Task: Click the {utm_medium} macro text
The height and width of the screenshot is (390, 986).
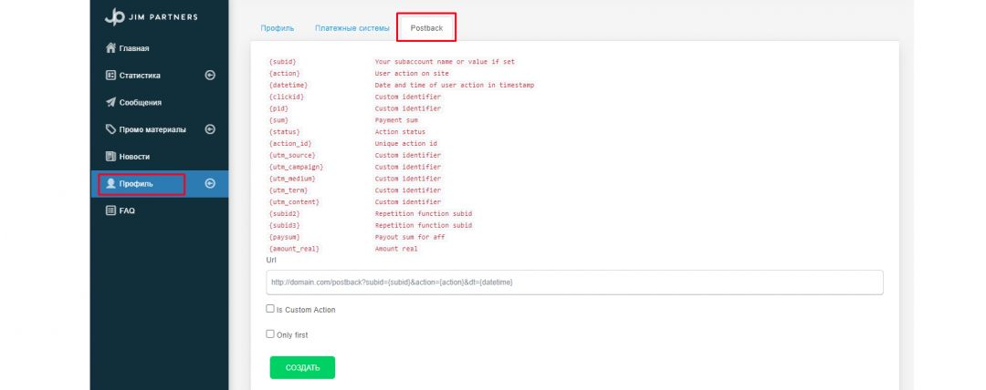Action: (x=292, y=179)
